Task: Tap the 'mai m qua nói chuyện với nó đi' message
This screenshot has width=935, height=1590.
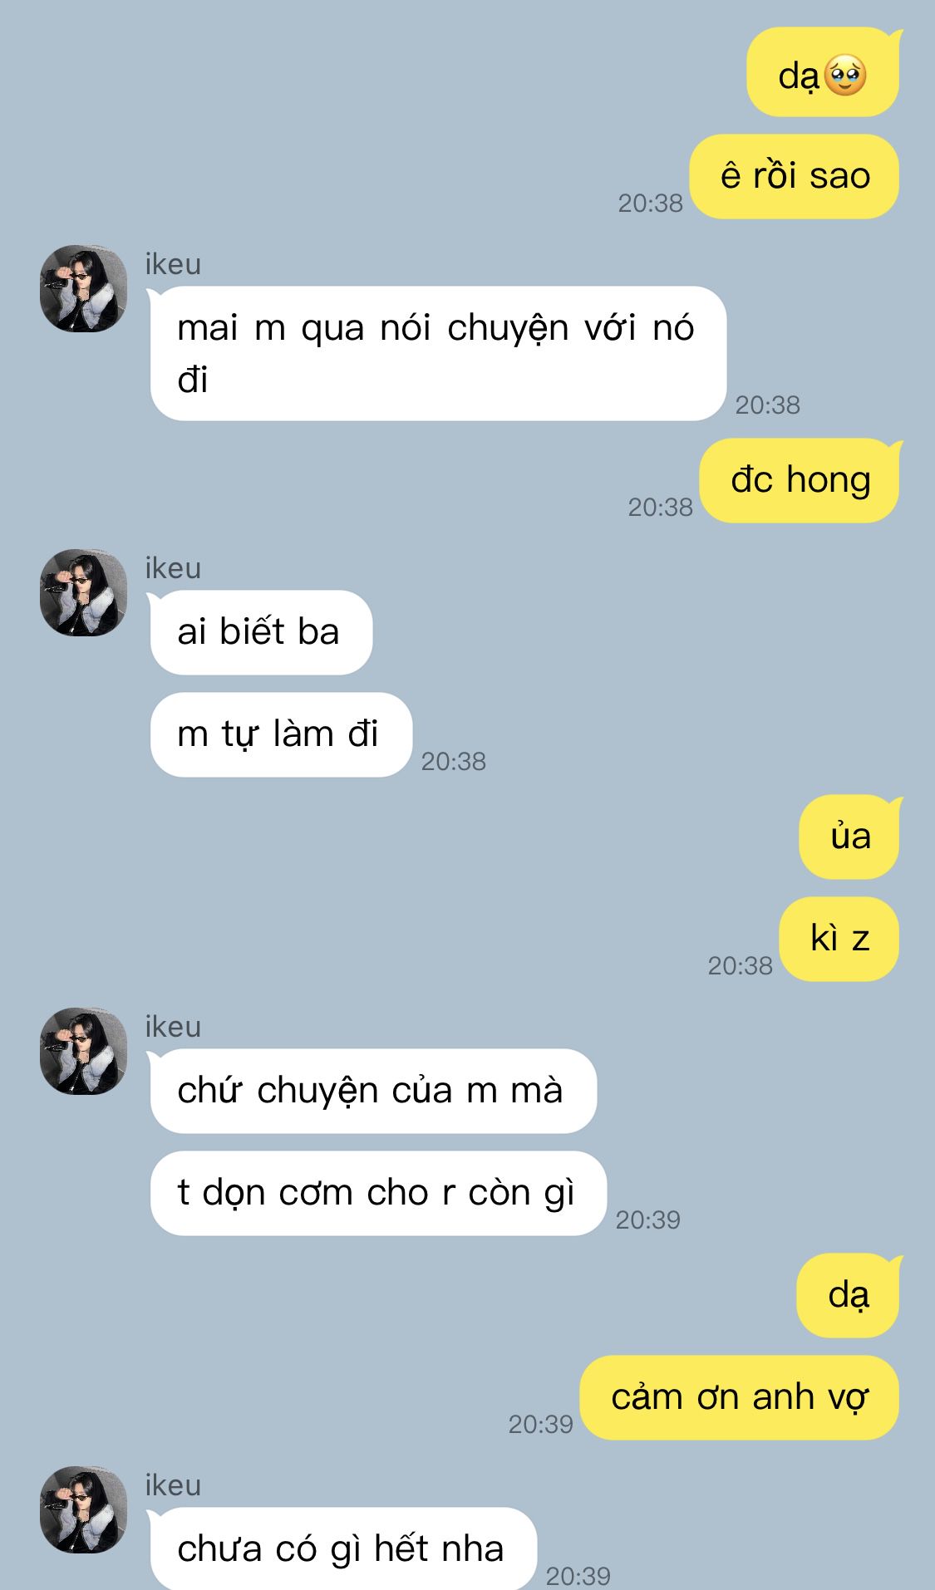Action: point(438,353)
